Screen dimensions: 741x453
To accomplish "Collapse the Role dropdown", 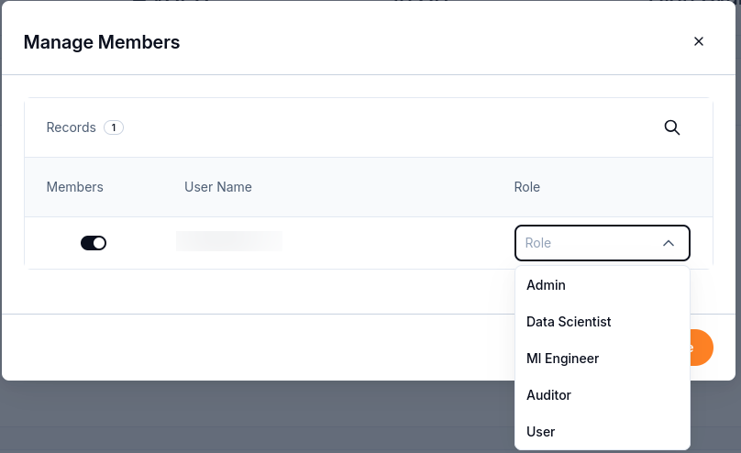I will (x=602, y=243).
